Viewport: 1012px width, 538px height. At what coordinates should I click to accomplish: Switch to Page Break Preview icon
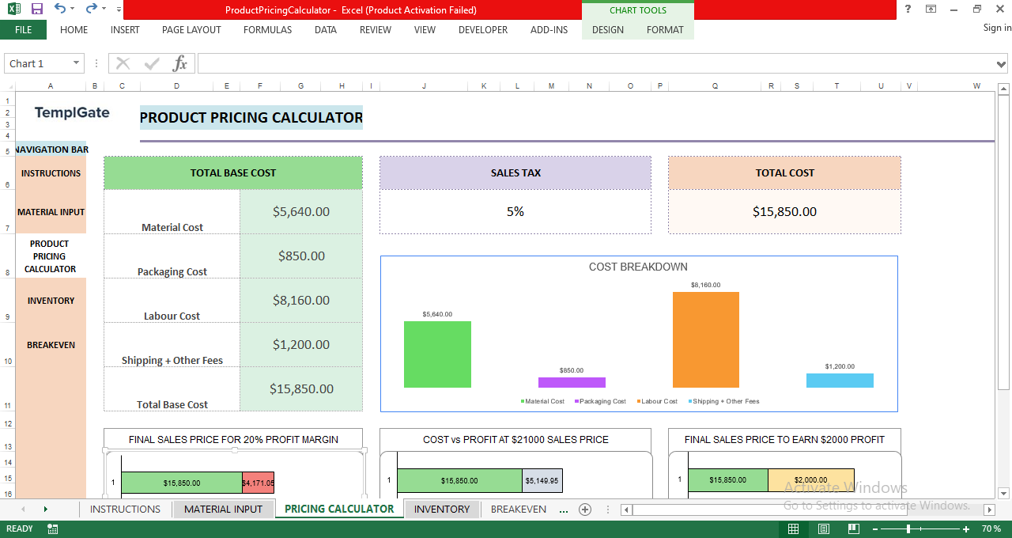point(853,529)
